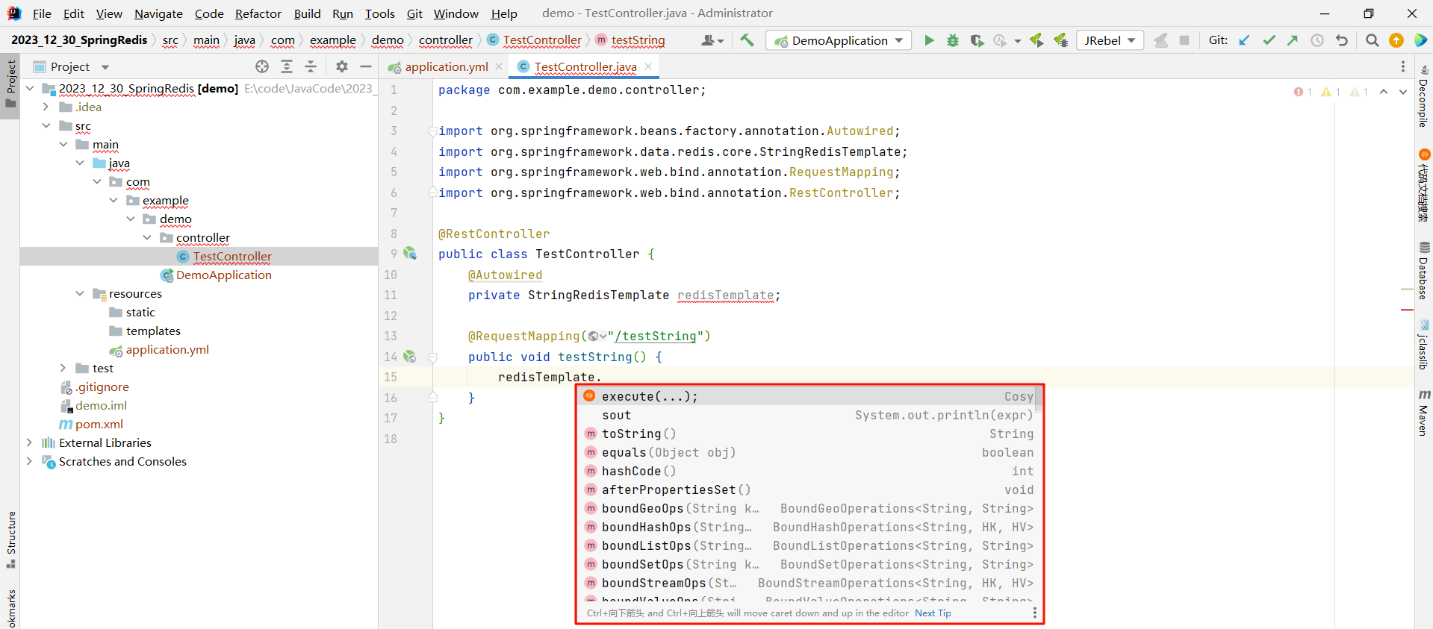Collapse the src folder
This screenshot has height=629, width=1433.
click(x=46, y=125)
